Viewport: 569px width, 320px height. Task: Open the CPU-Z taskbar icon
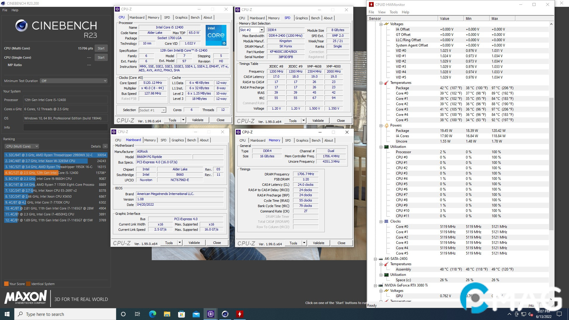tap(211, 314)
